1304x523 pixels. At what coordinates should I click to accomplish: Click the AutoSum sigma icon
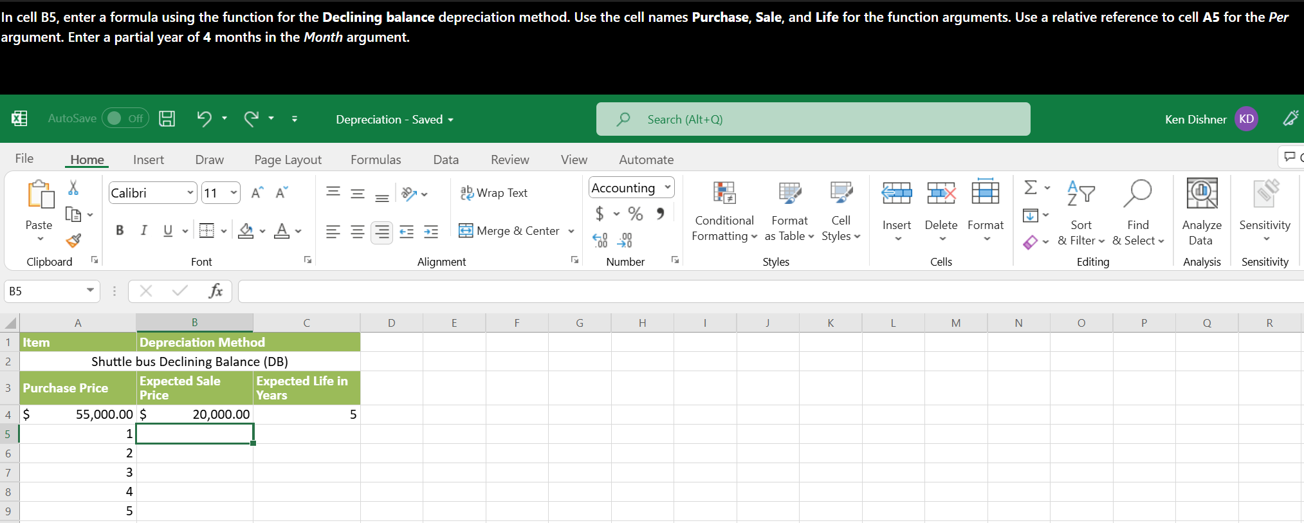pos(1031,187)
